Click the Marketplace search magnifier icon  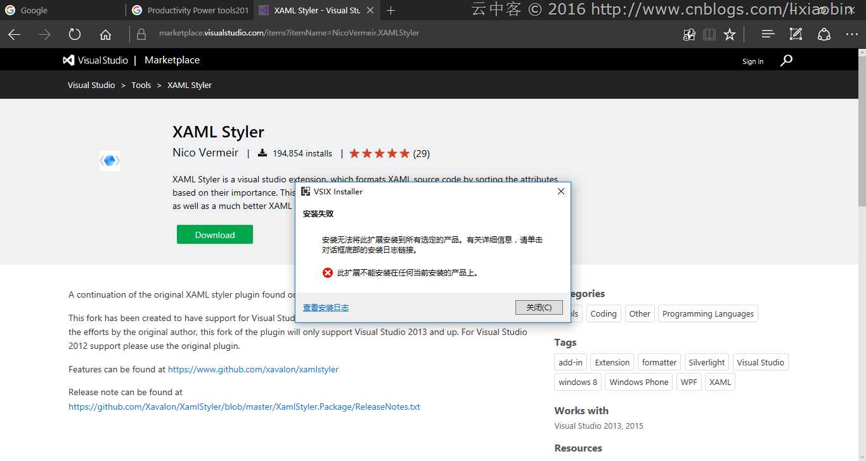[786, 60]
